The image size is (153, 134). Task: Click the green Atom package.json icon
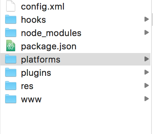click(11, 46)
